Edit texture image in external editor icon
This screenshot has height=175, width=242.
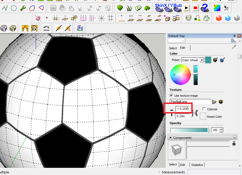[x=221, y=102]
